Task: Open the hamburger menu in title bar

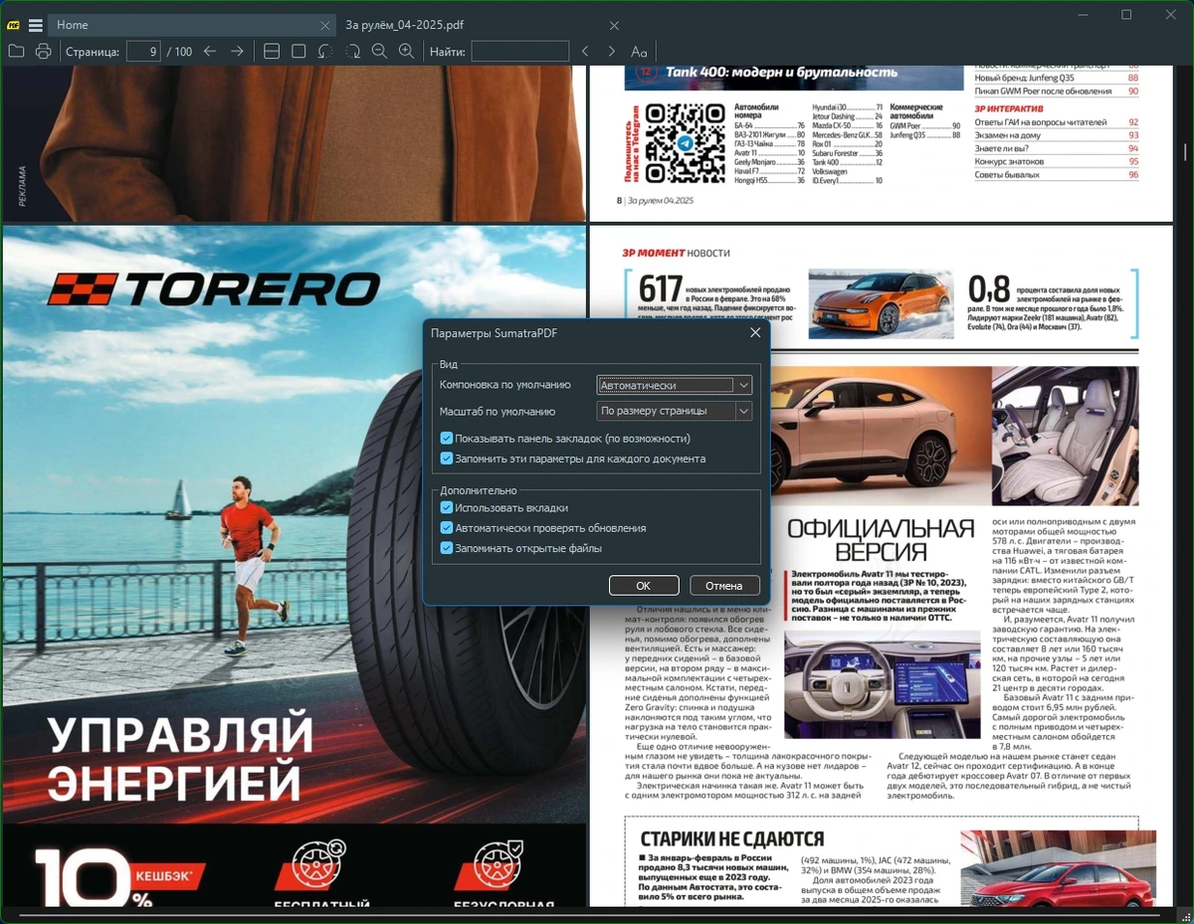Action: coord(35,25)
